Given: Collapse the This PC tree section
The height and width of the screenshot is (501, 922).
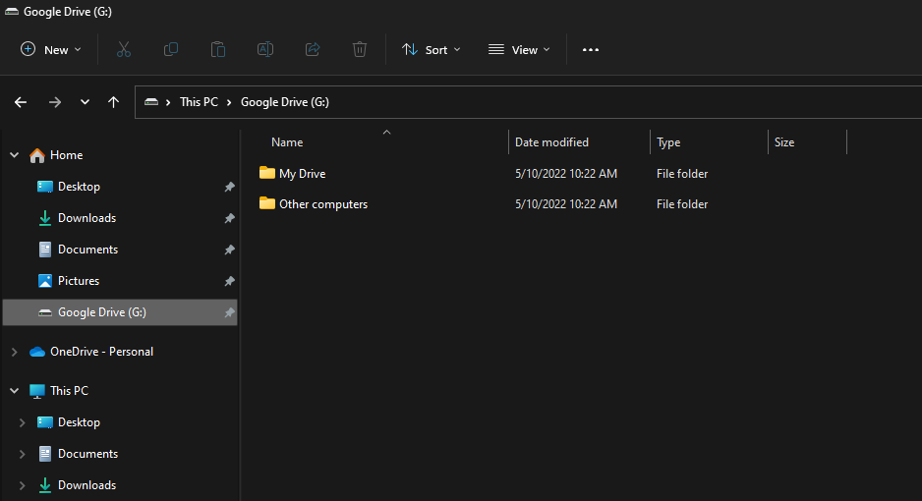Looking at the screenshot, I should [15, 391].
